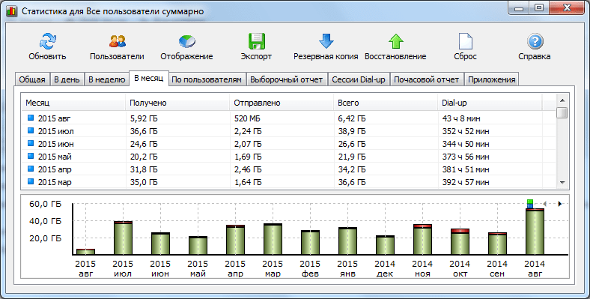Click the chart's right navigation arrow

point(560,204)
